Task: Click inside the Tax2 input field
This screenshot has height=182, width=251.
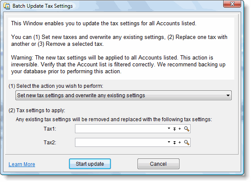Action: click(x=121, y=143)
